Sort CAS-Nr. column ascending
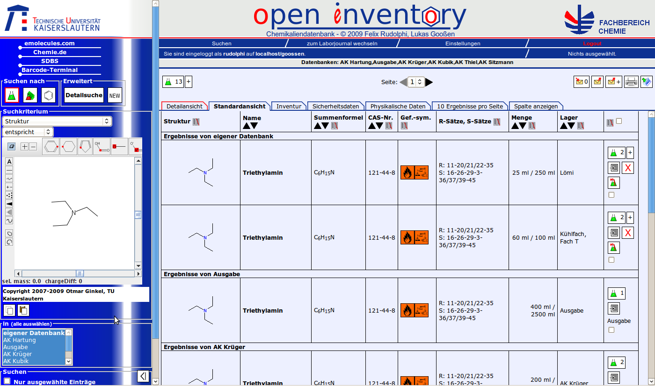655x386 pixels. click(372, 126)
